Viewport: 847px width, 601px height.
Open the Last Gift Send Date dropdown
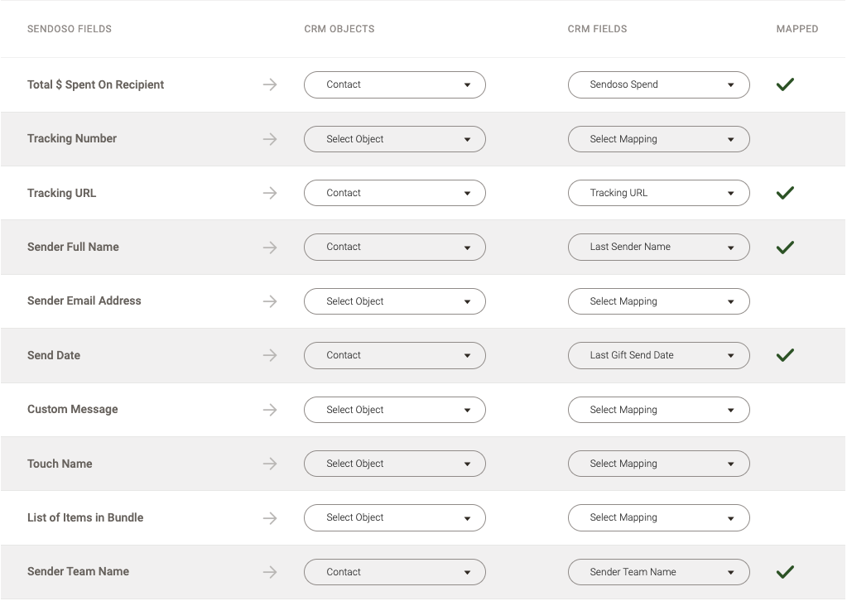tap(658, 355)
